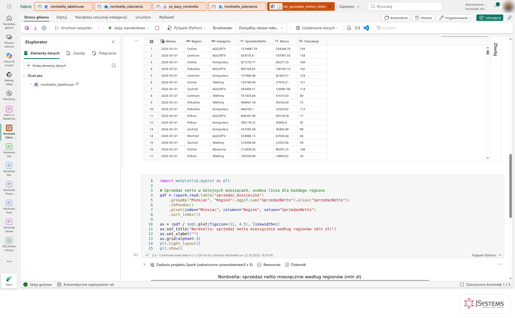Image resolution: width=515 pixels, height=318 pixels.
Task: Expand Zadania projektu Spark section
Action: coord(144,265)
